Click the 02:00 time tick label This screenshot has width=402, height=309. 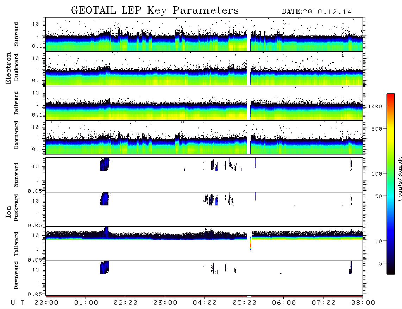tap(126, 303)
